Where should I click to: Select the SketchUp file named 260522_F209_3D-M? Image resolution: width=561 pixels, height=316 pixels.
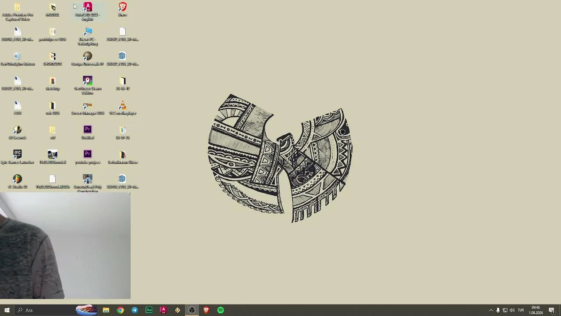tap(123, 59)
